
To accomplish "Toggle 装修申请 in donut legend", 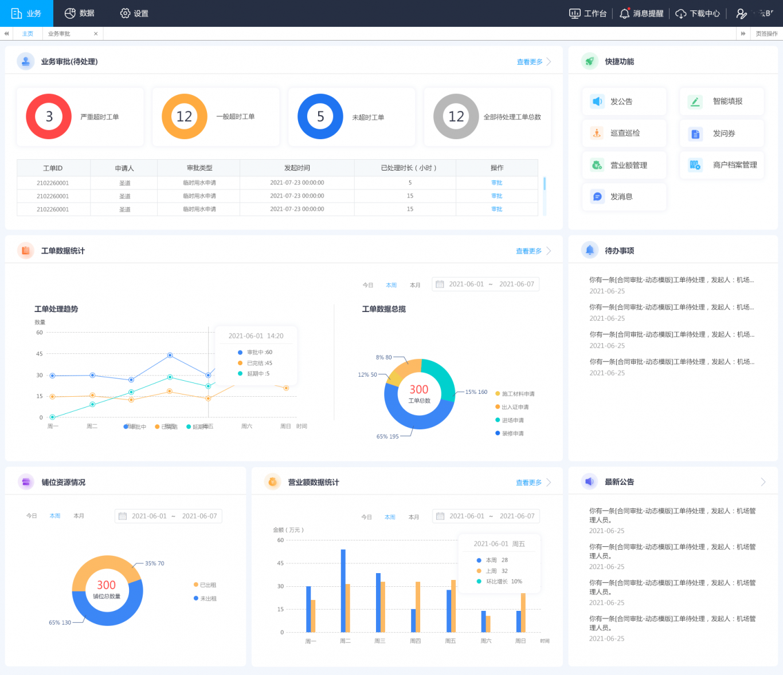I will [510, 433].
